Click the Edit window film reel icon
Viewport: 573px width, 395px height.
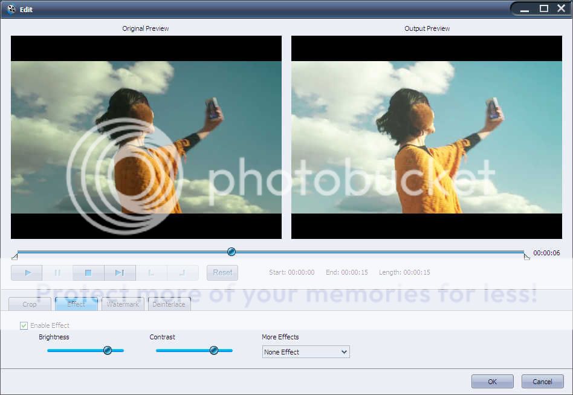click(11, 9)
